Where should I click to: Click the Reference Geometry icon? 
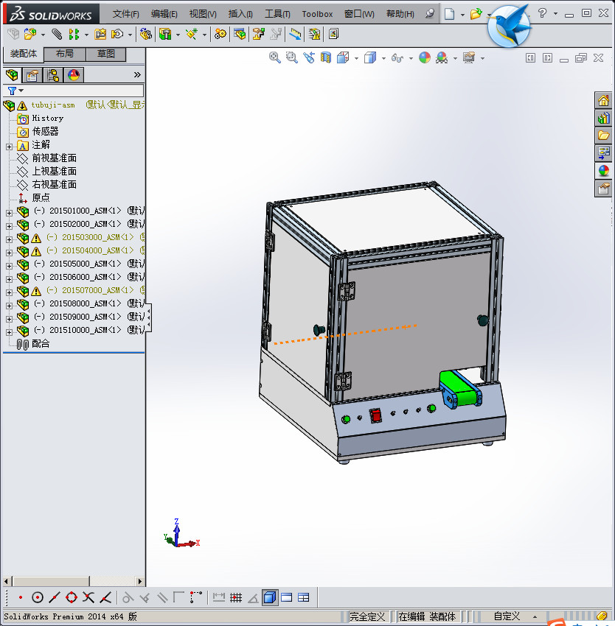point(192,35)
